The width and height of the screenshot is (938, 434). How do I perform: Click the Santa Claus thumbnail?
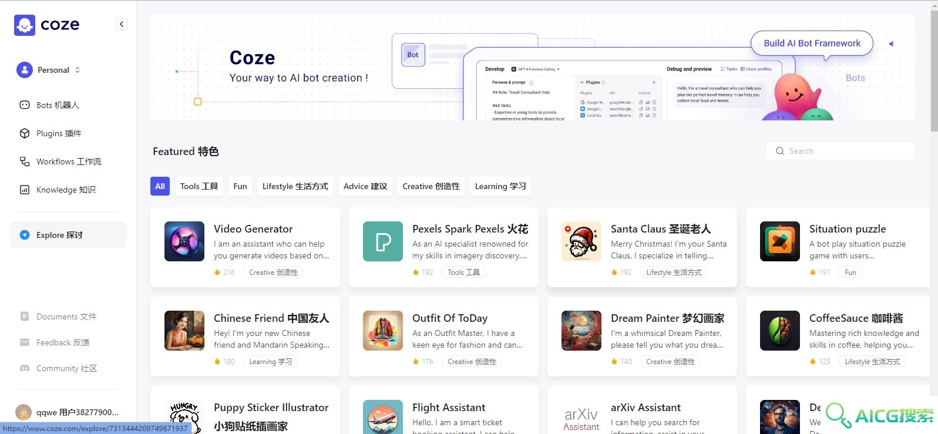coord(581,241)
